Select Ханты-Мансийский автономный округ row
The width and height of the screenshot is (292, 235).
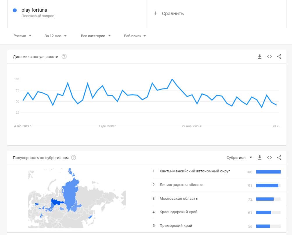click(x=216, y=171)
